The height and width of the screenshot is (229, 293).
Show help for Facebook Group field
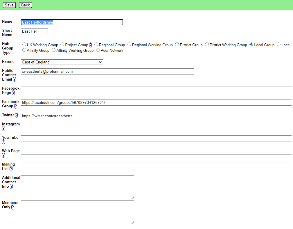coord(16,106)
